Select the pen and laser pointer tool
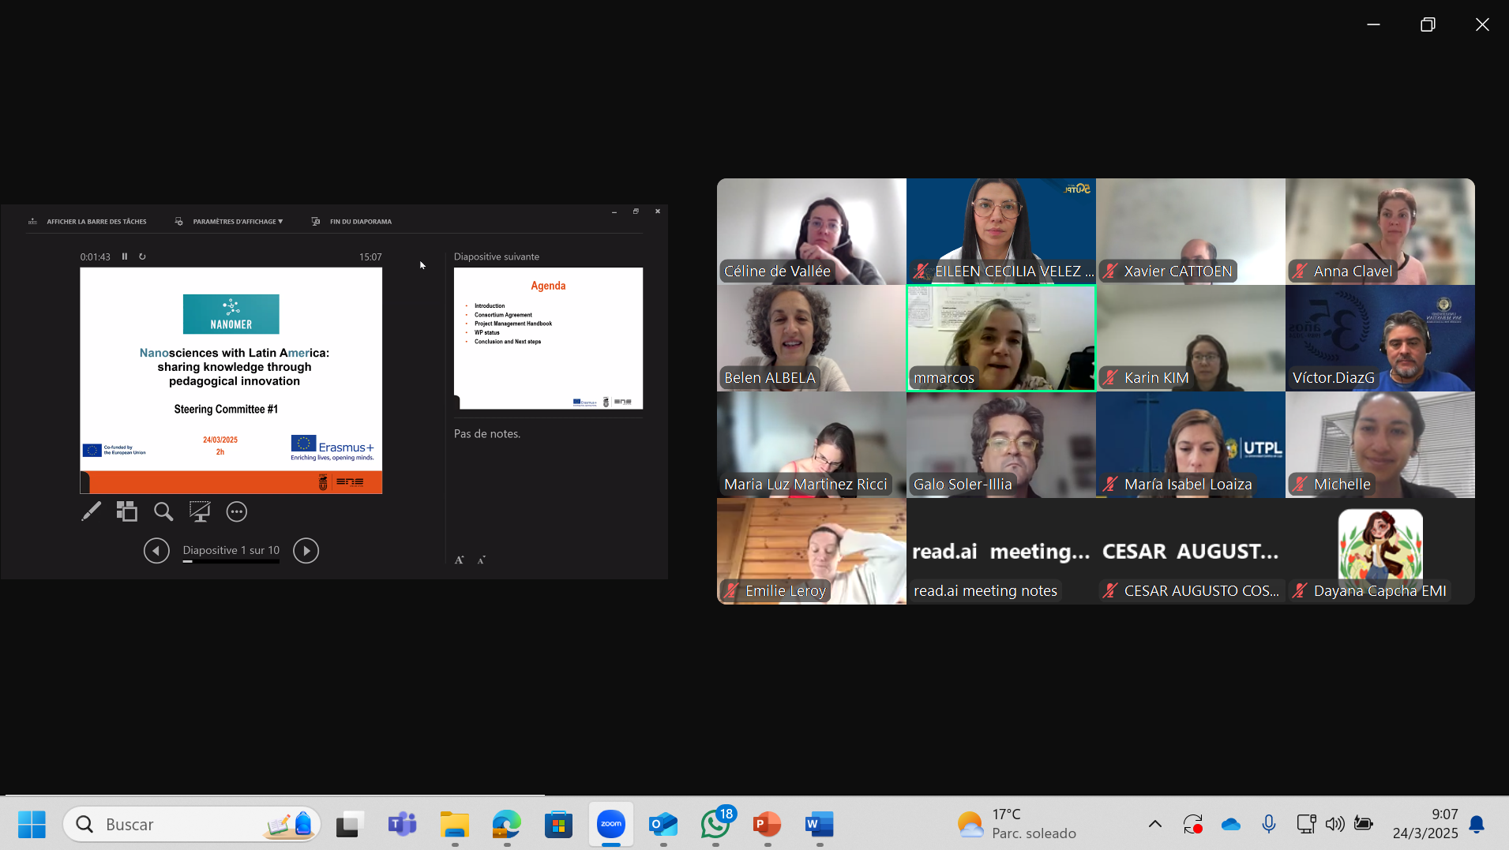1509x850 pixels. coord(91,512)
